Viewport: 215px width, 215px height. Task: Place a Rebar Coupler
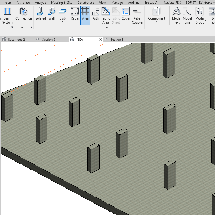pyautogui.click(x=137, y=16)
